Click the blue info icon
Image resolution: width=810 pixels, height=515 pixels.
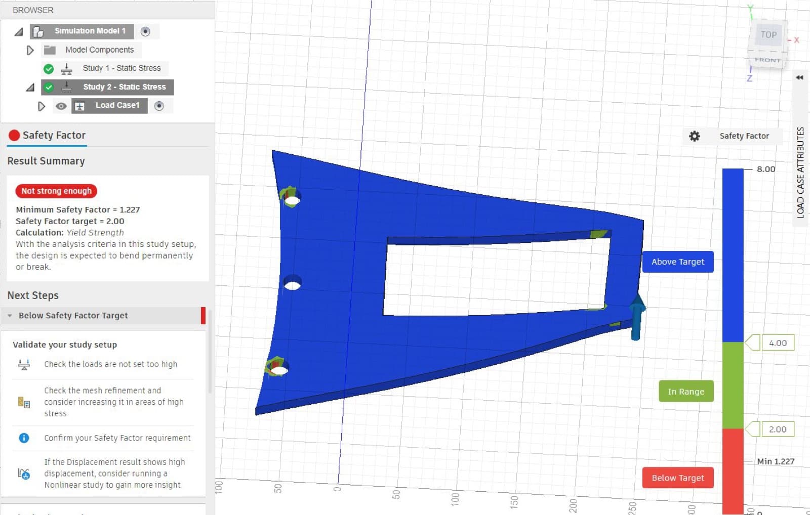(24, 438)
